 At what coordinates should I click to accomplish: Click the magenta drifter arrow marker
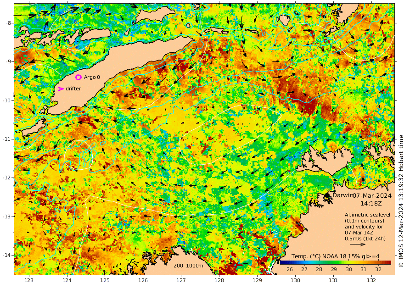pyautogui.click(x=61, y=89)
